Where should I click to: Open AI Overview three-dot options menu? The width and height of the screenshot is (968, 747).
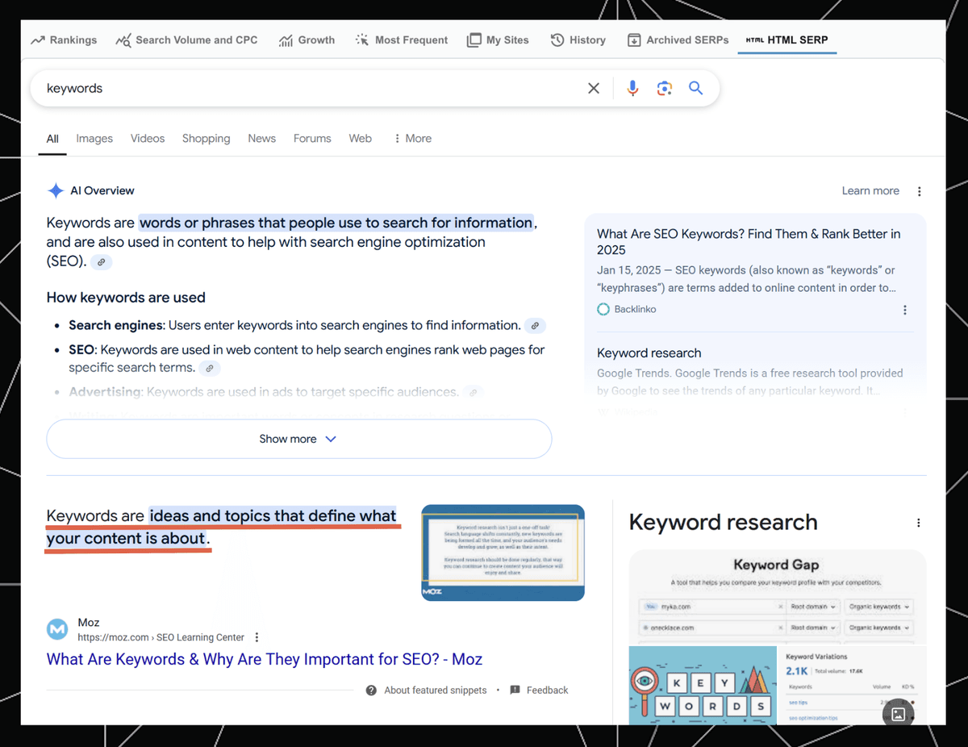click(x=919, y=191)
